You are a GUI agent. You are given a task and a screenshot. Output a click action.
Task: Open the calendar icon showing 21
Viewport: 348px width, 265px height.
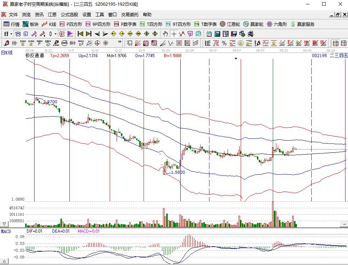[209, 34]
